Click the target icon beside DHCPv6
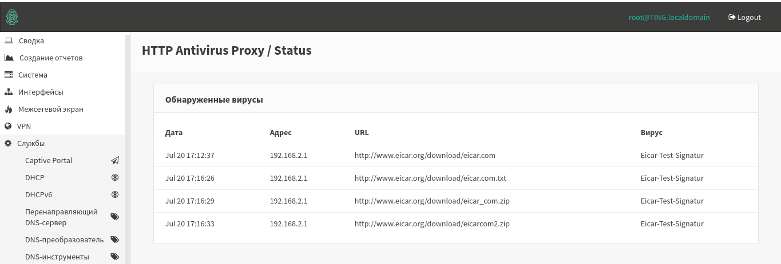Viewport: 781px width, 264px height. [x=115, y=195]
